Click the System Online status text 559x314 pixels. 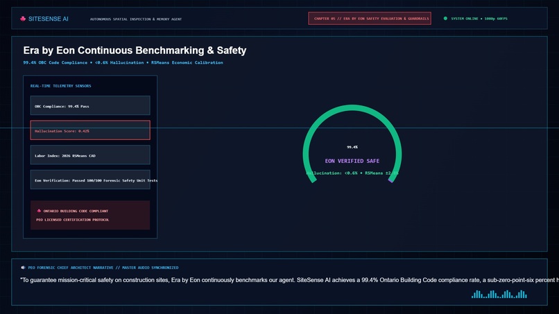(x=479, y=19)
